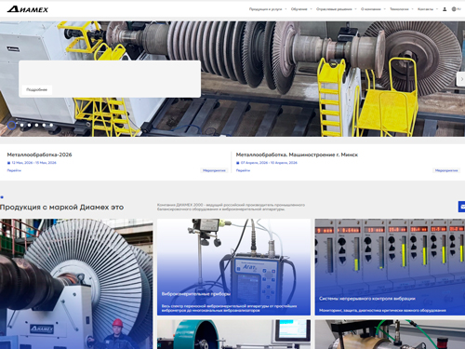Select the sixth carousel slide dot
The image size is (465, 349).
[x=51, y=125]
